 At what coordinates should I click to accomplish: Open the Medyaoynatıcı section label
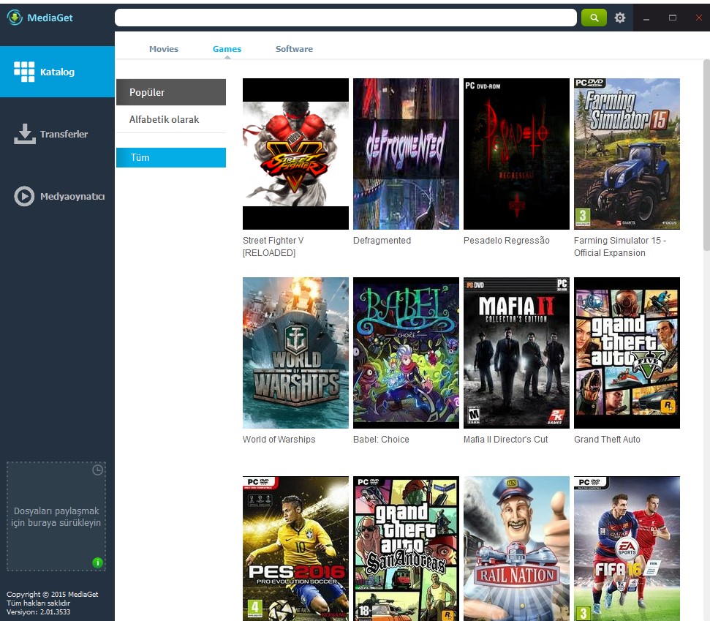[x=72, y=197]
